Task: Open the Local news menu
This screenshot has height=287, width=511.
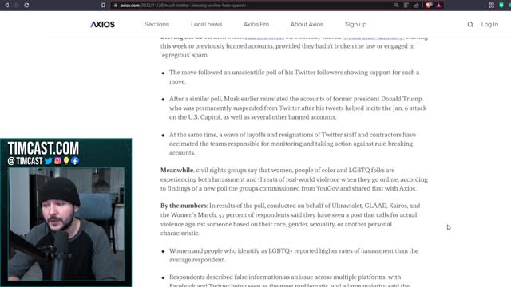Action: point(206,24)
